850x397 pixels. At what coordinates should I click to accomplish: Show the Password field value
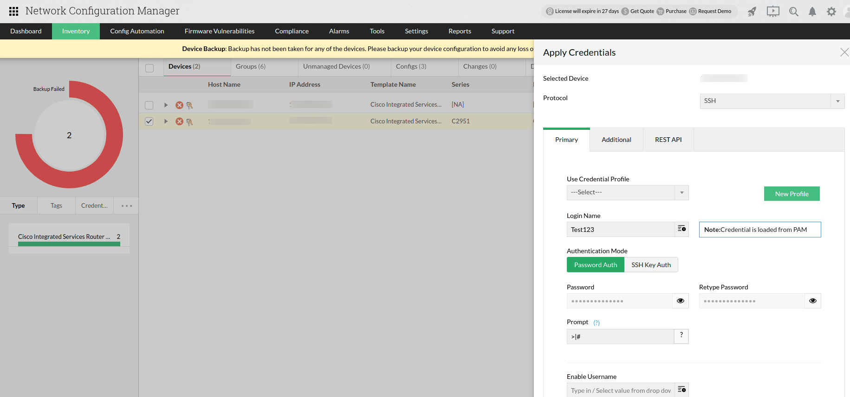(x=681, y=301)
